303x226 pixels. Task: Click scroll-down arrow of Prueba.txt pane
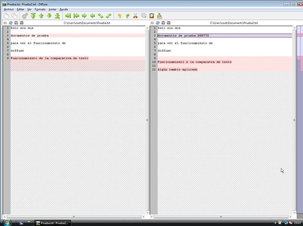click(x=147, y=213)
